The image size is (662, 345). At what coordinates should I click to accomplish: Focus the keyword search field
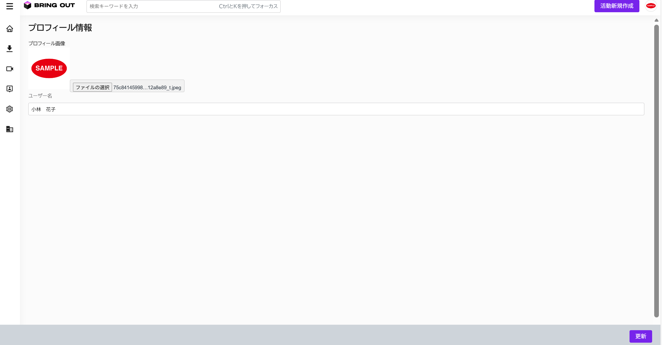tap(183, 6)
